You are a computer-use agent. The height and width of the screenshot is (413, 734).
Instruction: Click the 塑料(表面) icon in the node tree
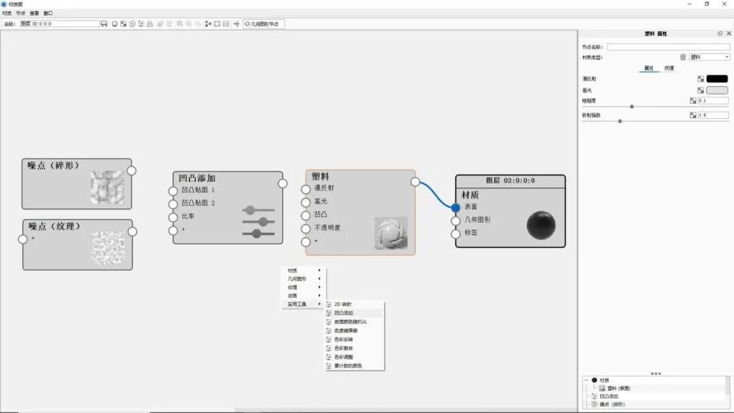pyautogui.click(x=602, y=388)
